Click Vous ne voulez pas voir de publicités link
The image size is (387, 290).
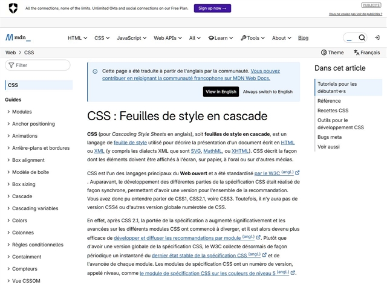[356, 14]
